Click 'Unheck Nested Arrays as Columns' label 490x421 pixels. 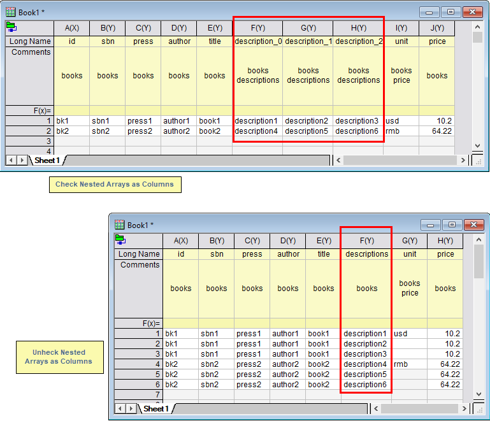[x=59, y=357]
